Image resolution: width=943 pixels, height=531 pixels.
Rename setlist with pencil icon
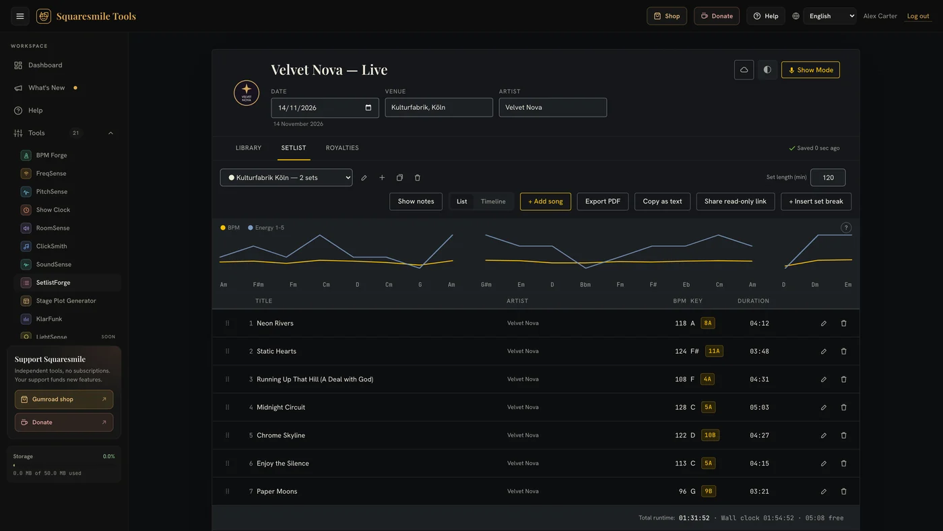click(364, 178)
